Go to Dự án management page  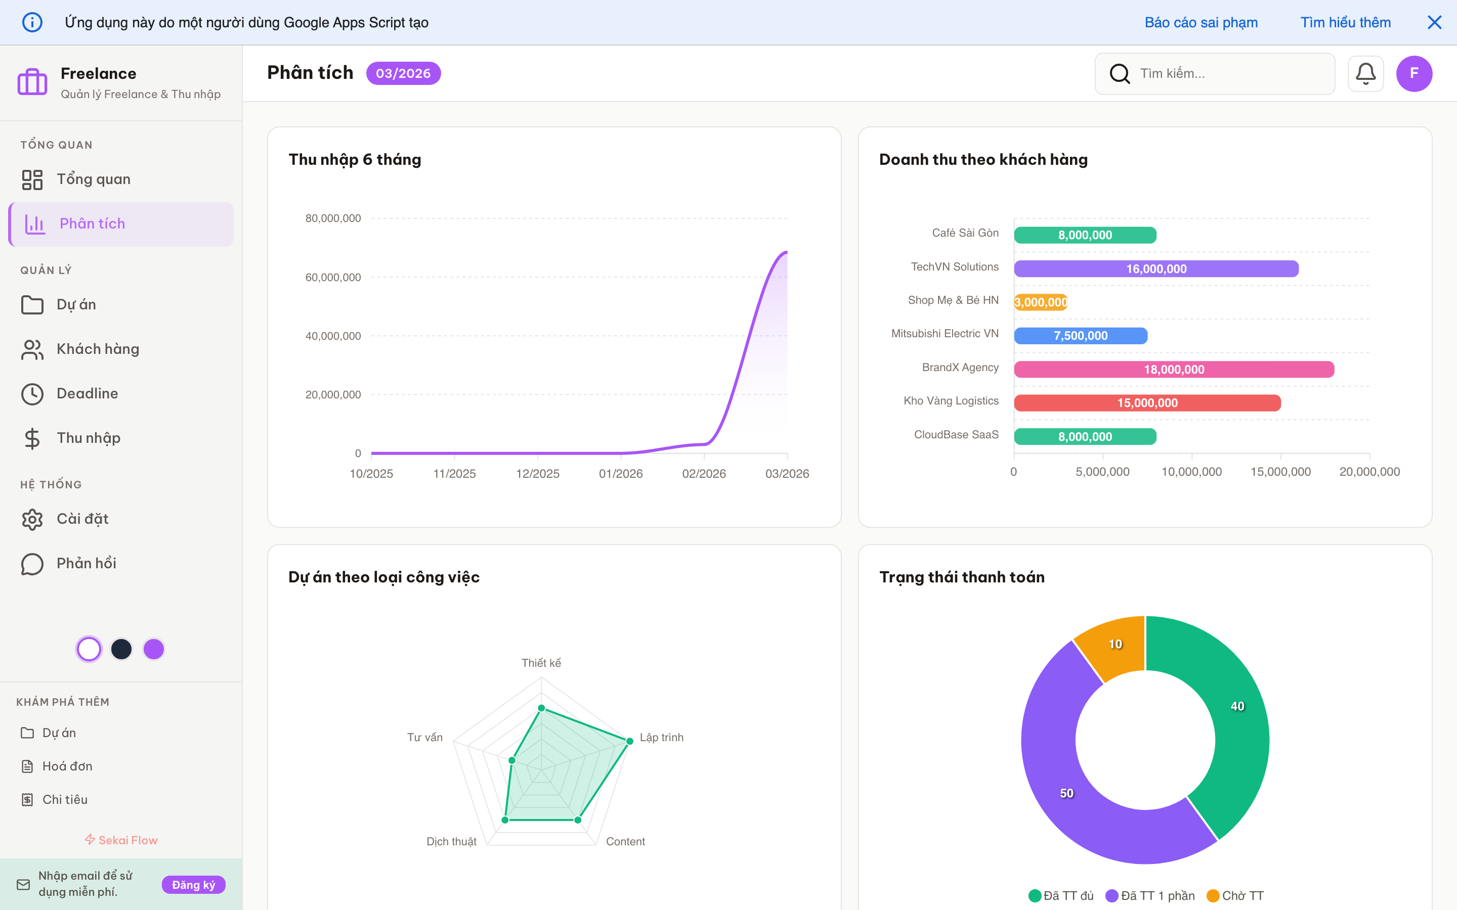pyautogui.click(x=76, y=304)
